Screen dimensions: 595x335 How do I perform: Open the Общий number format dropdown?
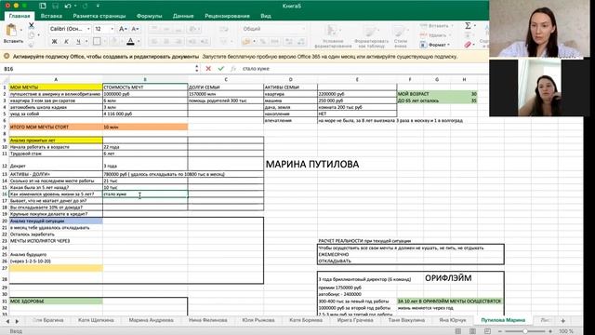click(x=273, y=29)
